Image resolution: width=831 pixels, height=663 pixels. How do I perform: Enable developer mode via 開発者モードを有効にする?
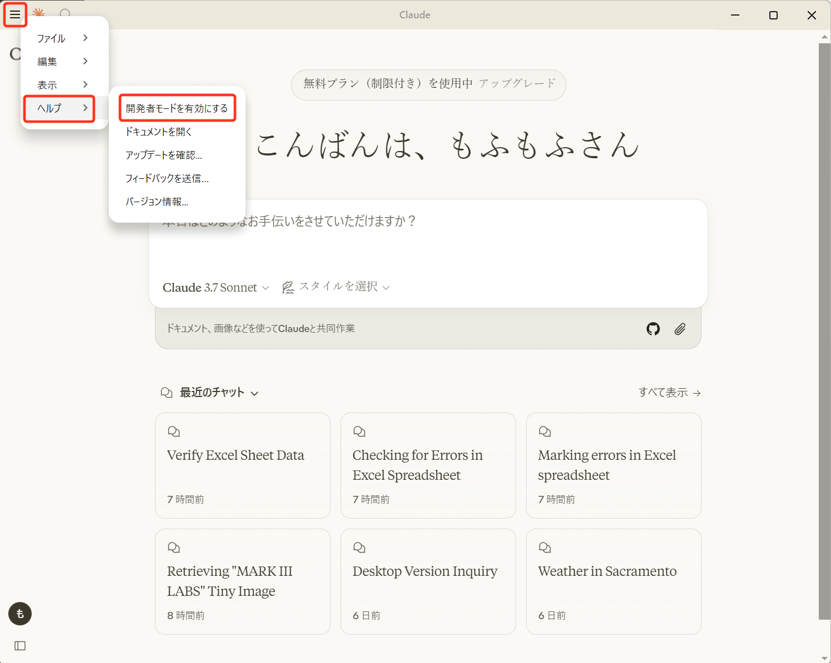tap(177, 108)
